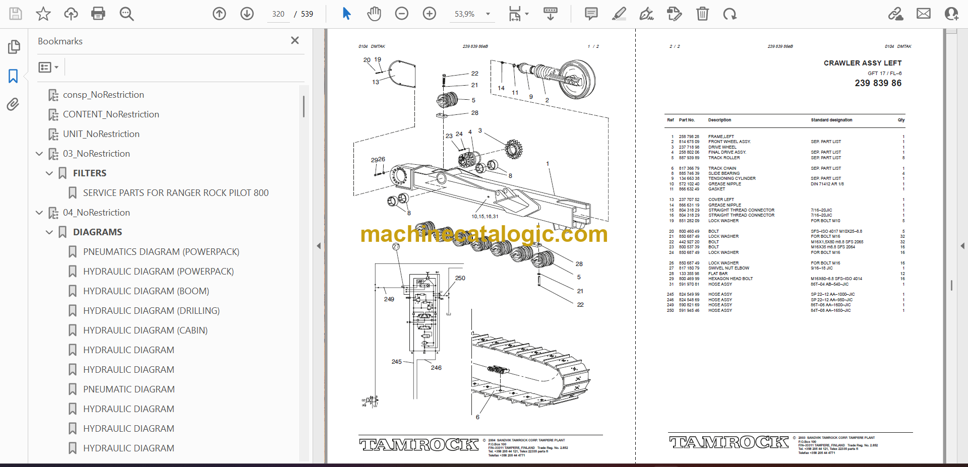Add a sticky note comment
968x467 pixels.
[591, 14]
